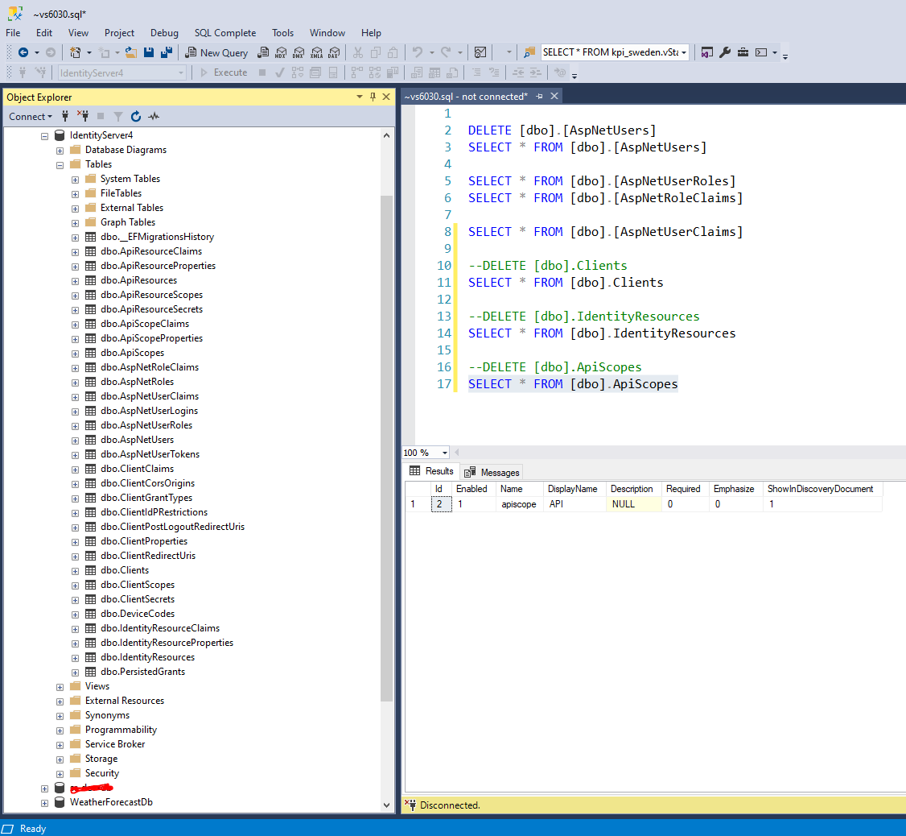This screenshot has height=836, width=906.
Task: Click the navigate Back arrow icon
Action: [23, 52]
